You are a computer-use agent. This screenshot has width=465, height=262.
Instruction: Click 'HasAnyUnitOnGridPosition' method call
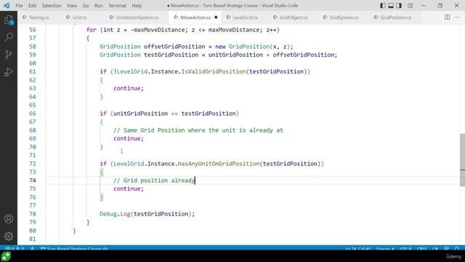coord(219,164)
